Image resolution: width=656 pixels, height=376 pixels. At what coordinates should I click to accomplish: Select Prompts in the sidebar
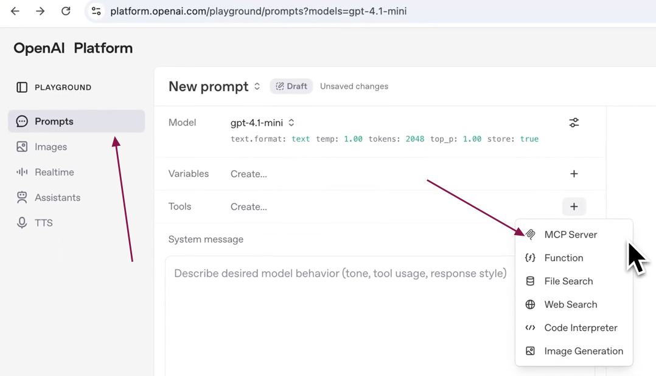pyautogui.click(x=77, y=121)
